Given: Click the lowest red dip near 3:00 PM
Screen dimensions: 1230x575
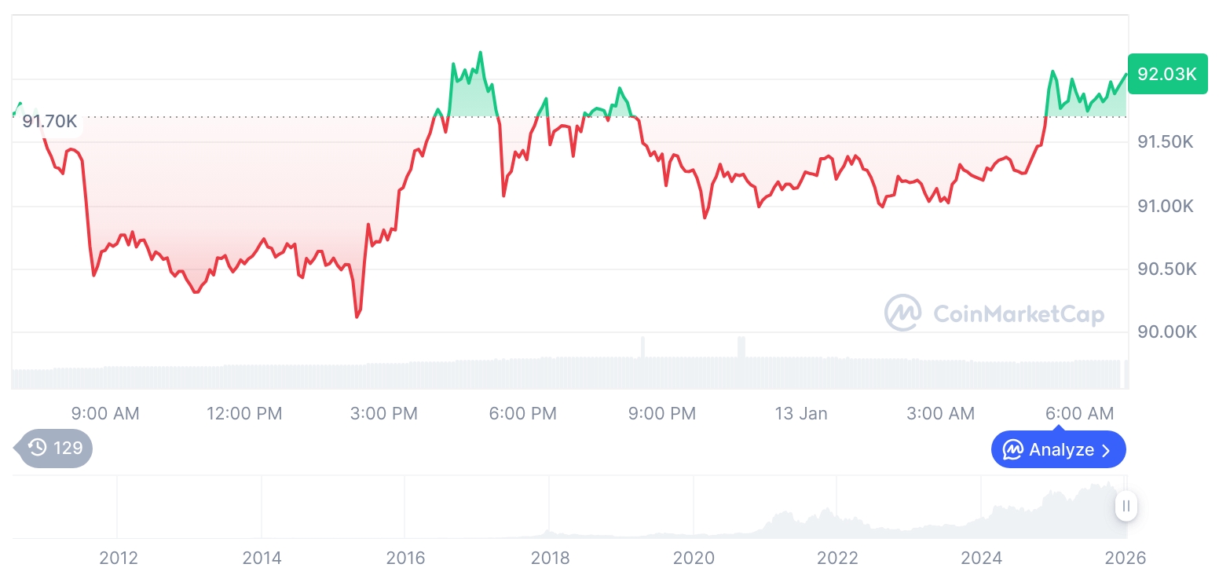Looking at the screenshot, I should click(357, 317).
